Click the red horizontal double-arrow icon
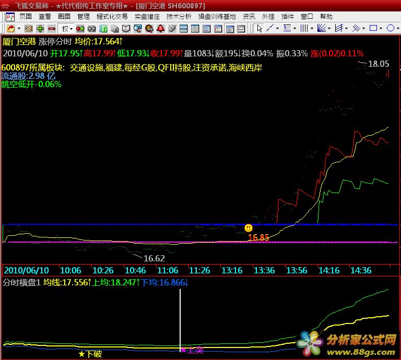Image resolution: width=401 pixels, height=360 pixels. click(52, 28)
